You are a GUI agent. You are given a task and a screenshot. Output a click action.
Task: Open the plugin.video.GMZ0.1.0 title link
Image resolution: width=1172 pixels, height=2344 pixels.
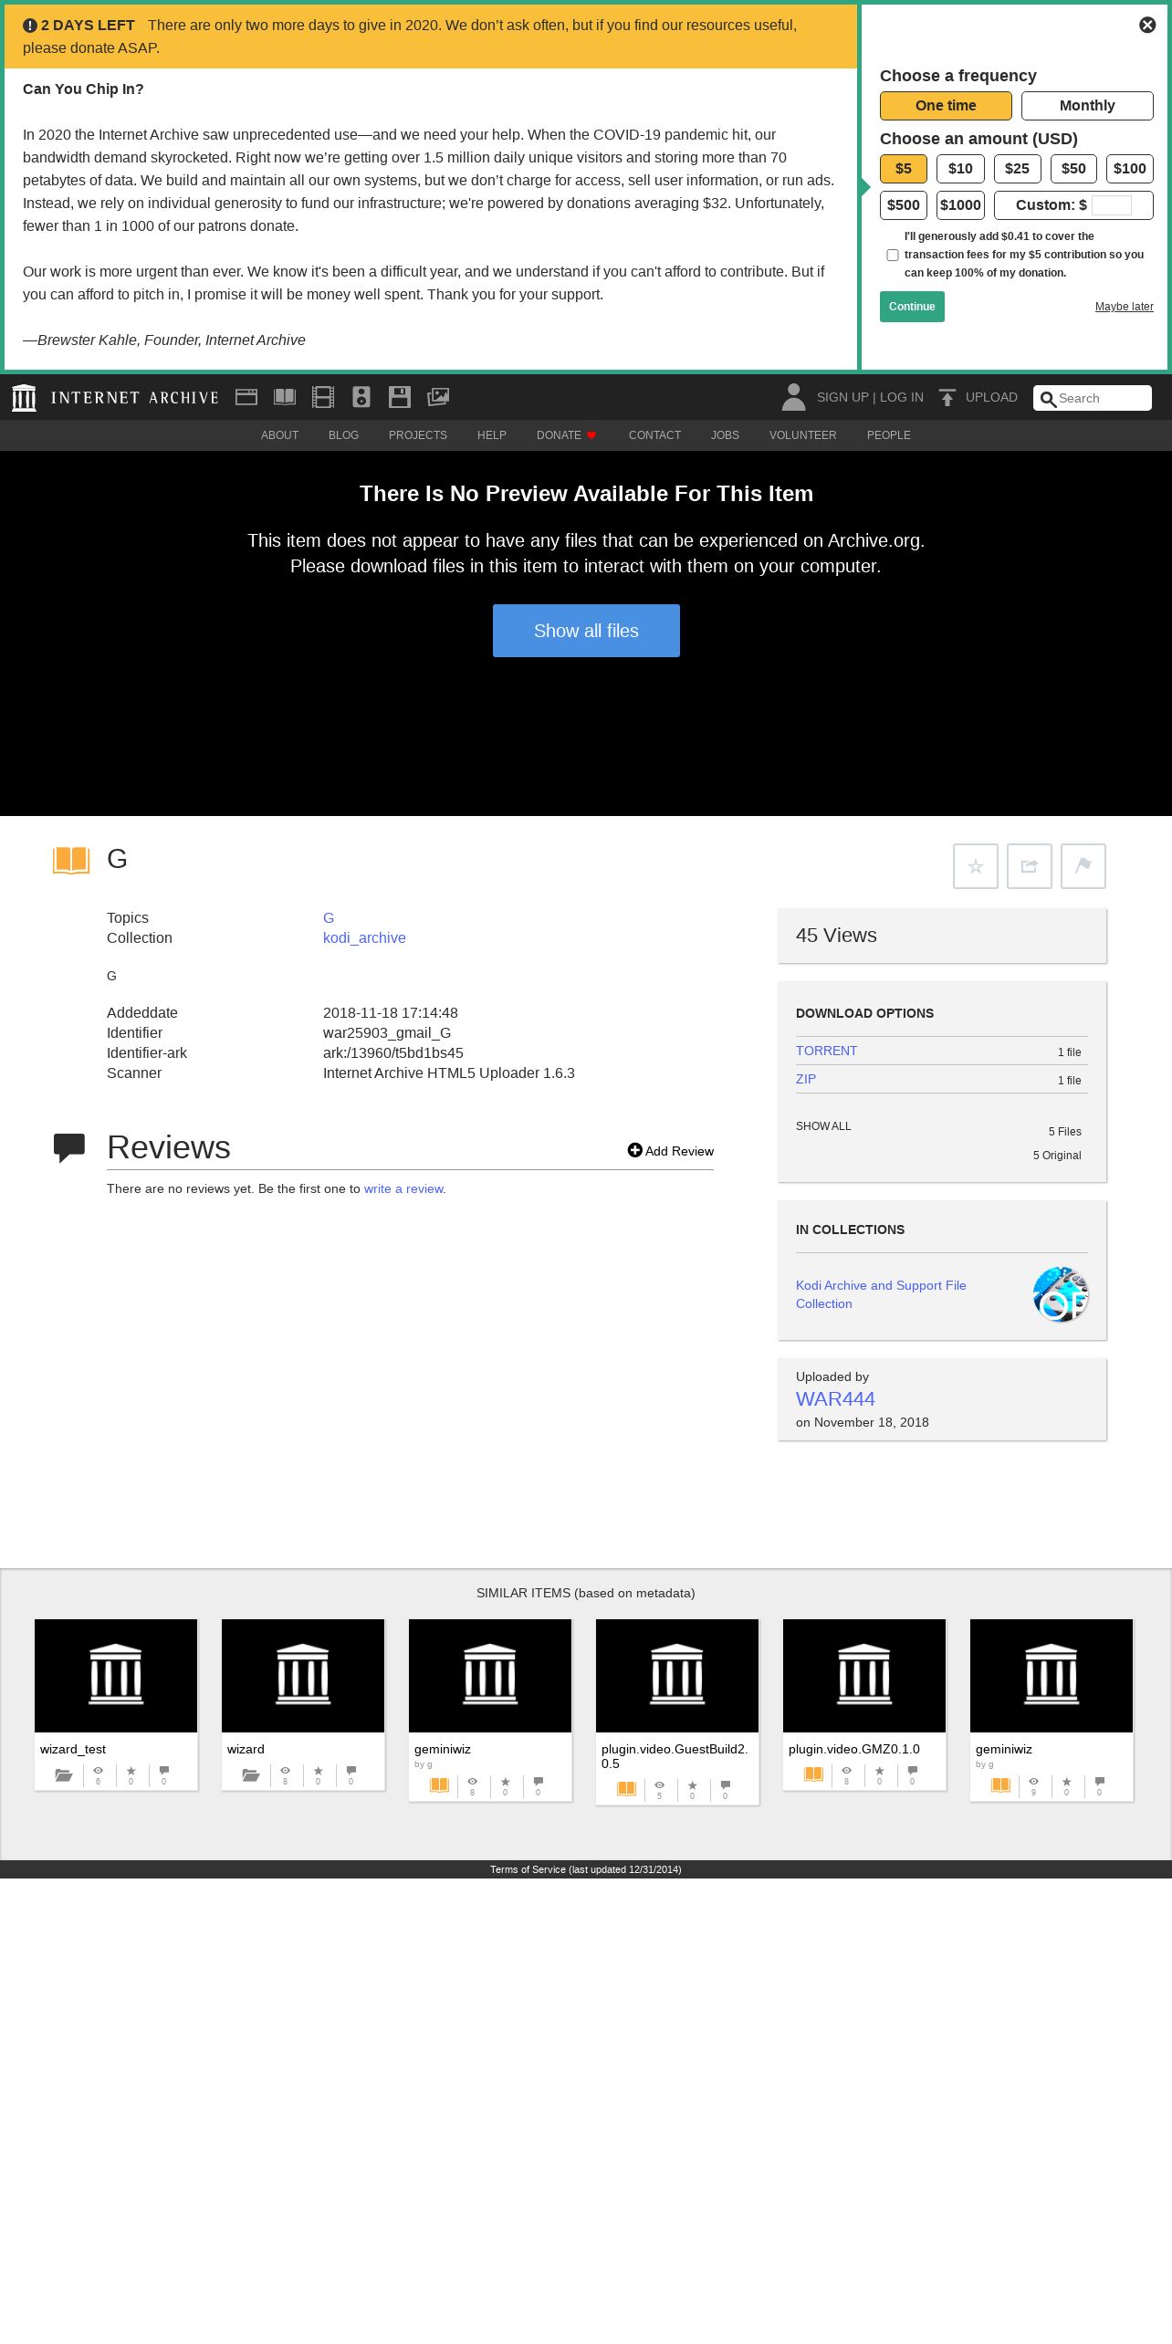854,1750
